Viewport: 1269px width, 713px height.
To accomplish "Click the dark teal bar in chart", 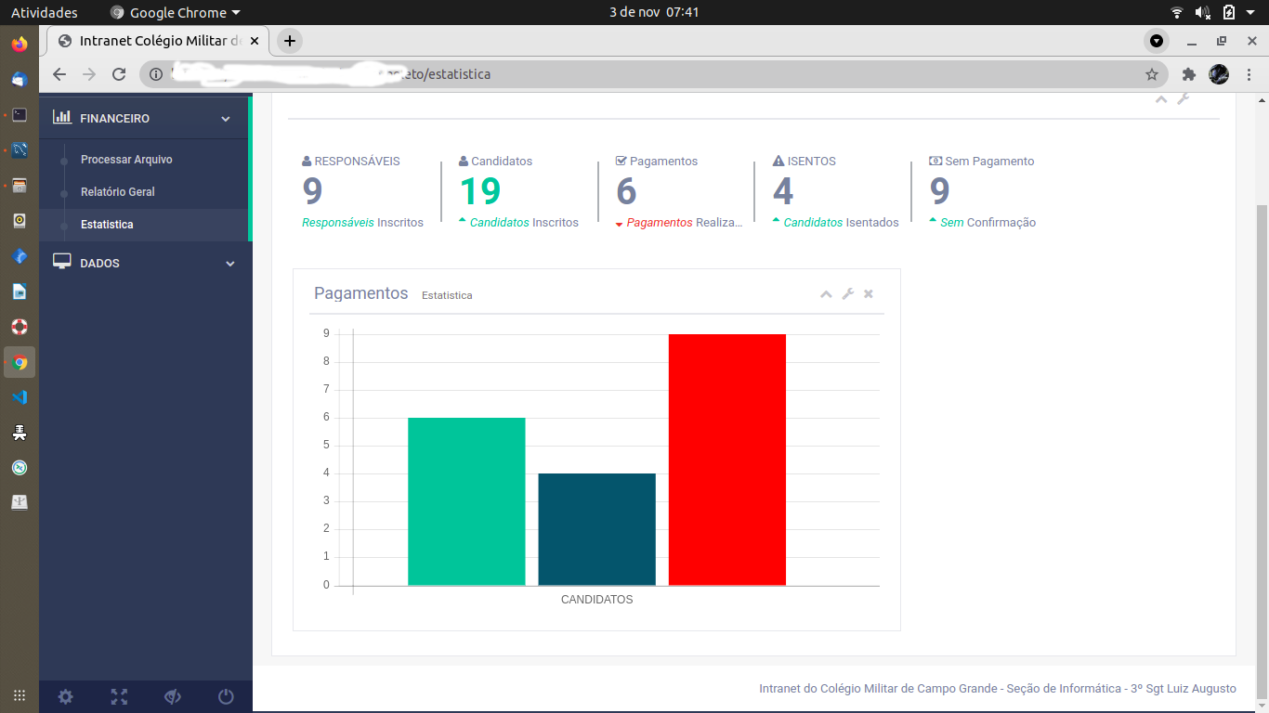I will (596, 529).
